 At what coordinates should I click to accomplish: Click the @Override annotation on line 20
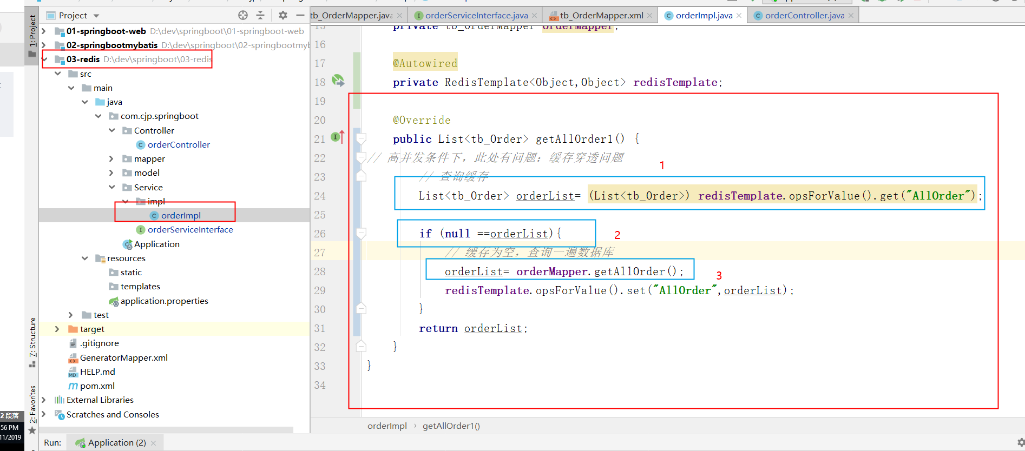pos(422,120)
